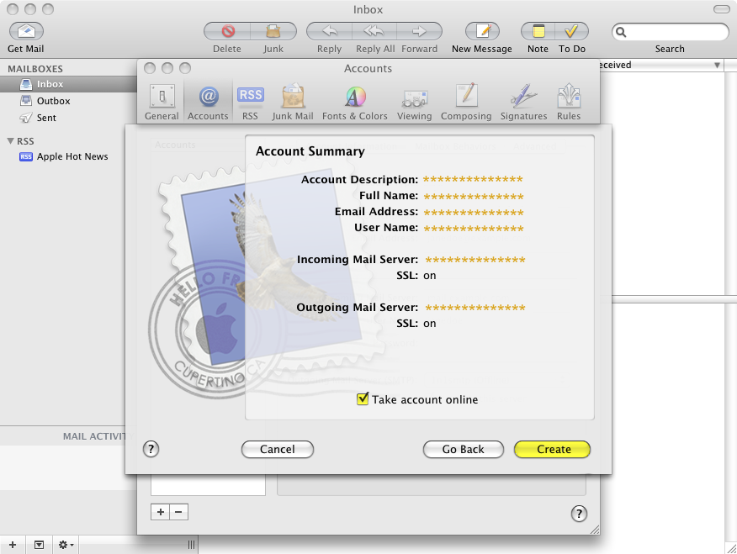Open Apple Hot News RSS feed
737x554 pixels.
69,156
